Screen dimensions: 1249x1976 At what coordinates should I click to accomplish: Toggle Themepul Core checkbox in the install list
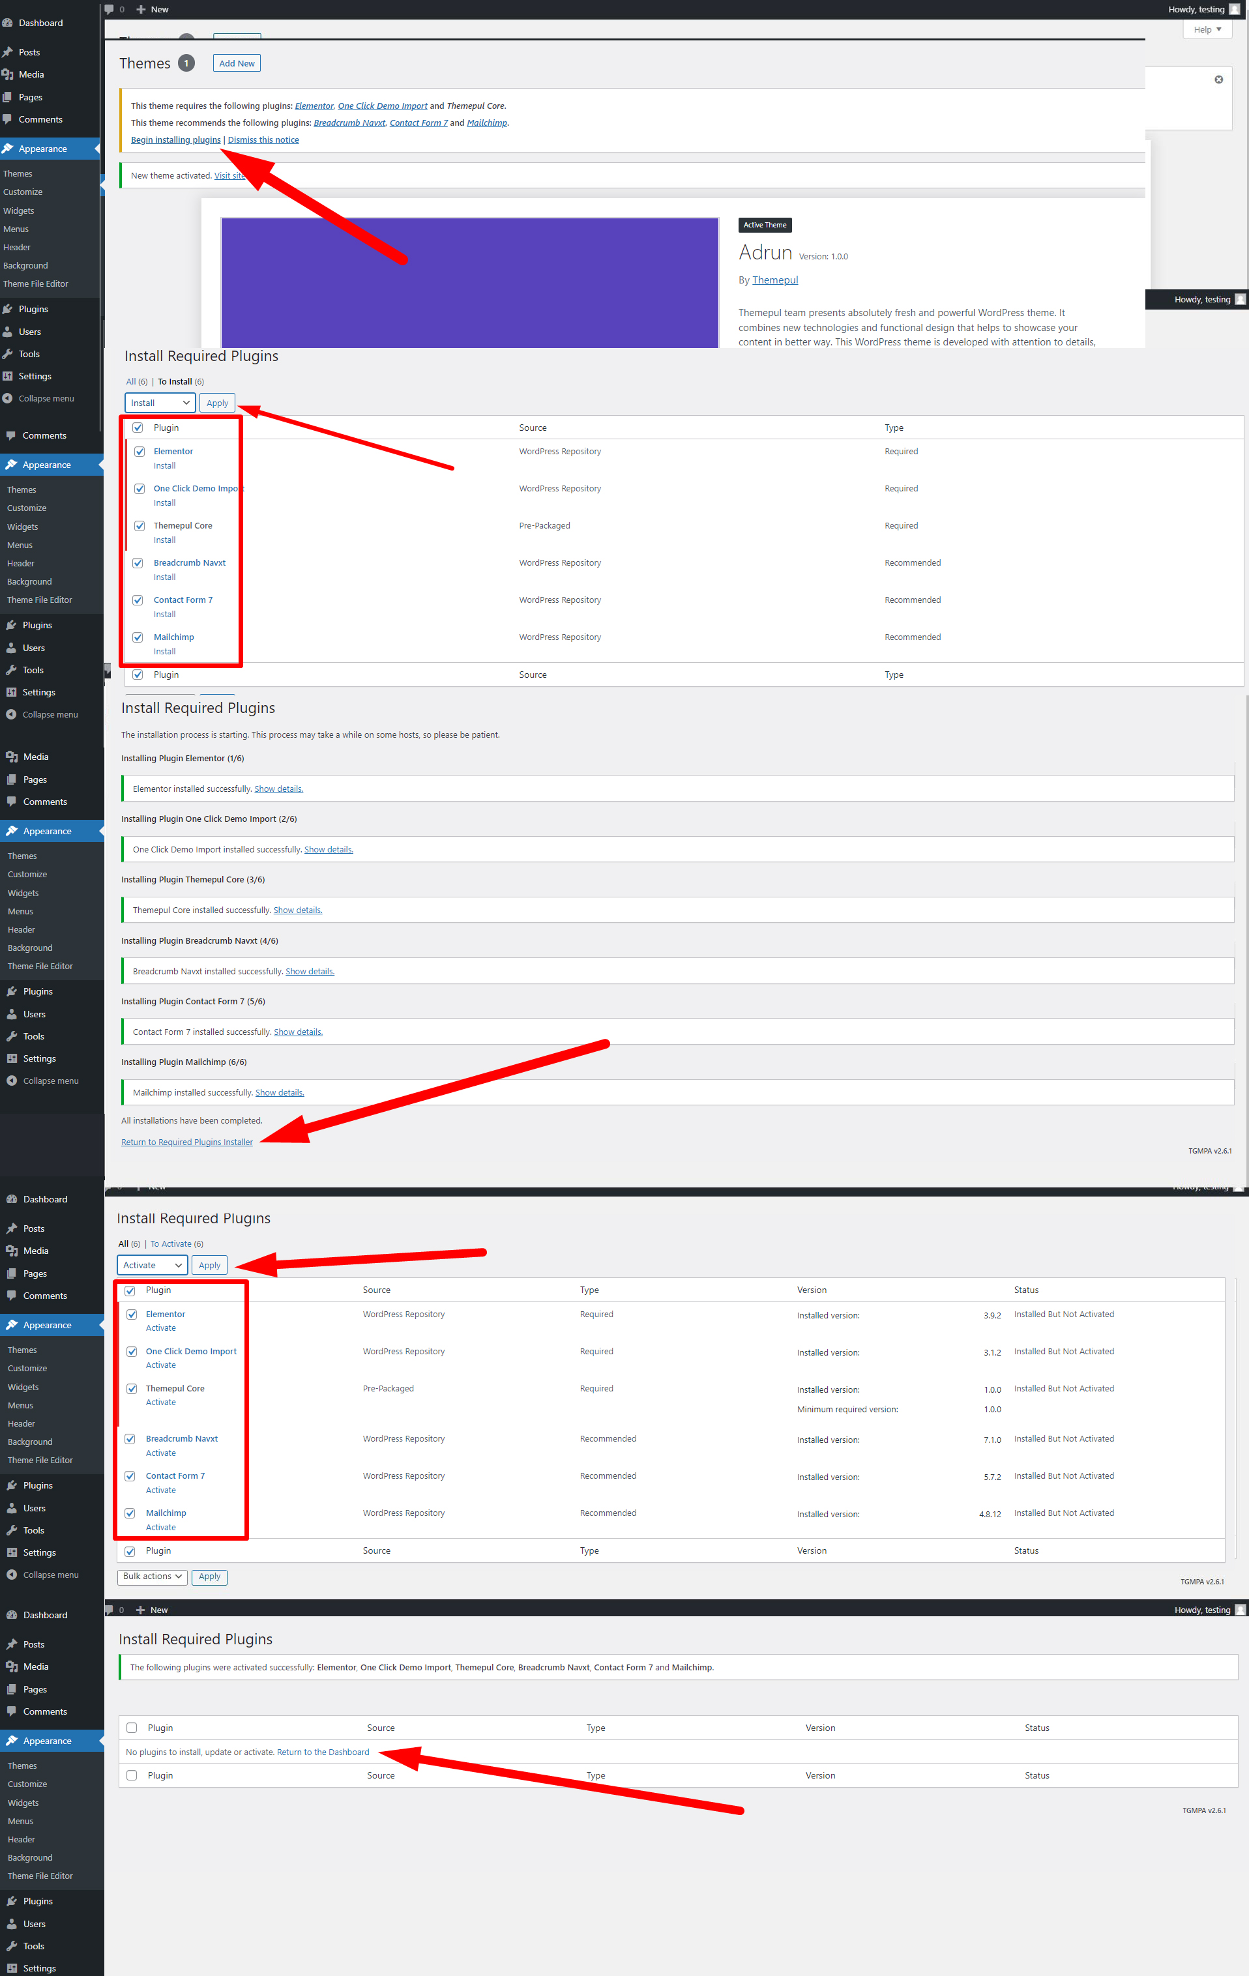140,526
